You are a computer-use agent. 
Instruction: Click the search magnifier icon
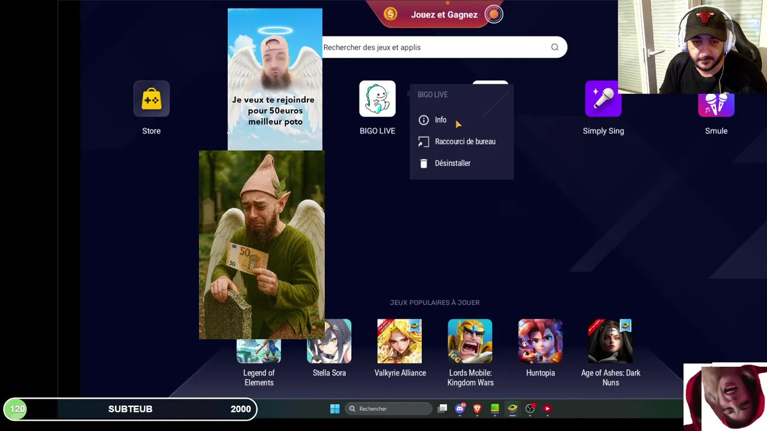[x=555, y=47]
